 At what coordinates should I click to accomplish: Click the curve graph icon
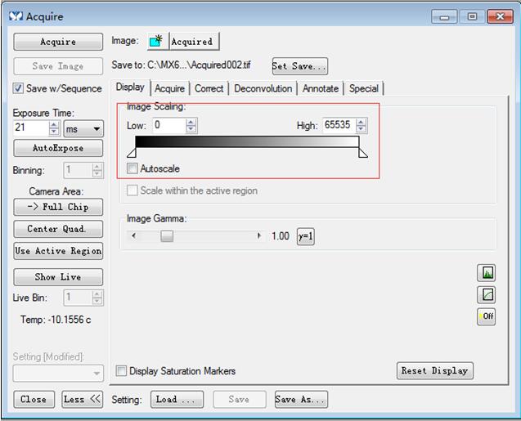pyautogui.click(x=487, y=294)
